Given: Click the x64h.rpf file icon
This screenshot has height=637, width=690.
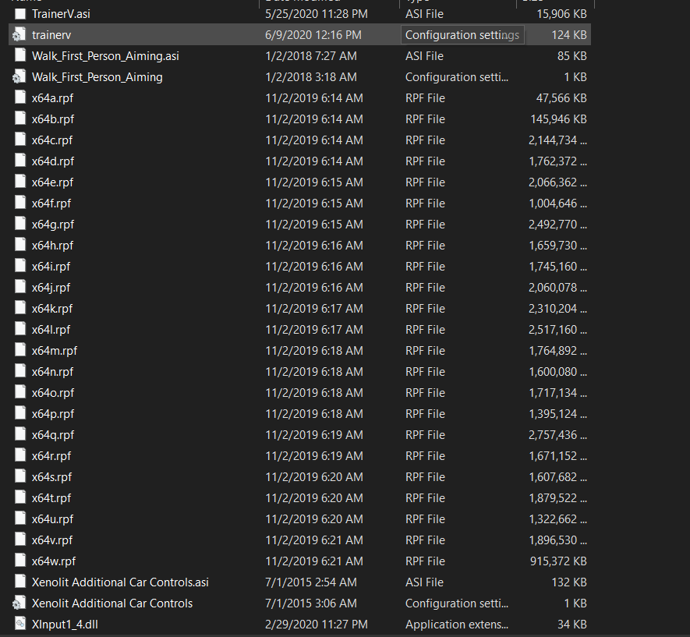Looking at the screenshot, I should (20, 245).
